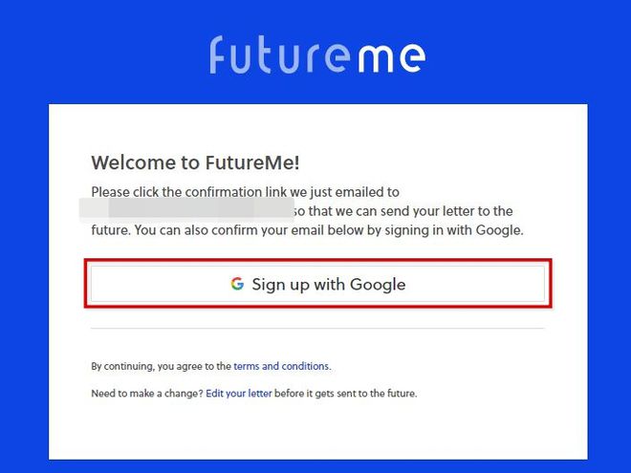Viewport: 631px width, 473px height.
Task: Click the 'Need to make a change?' text
Action: (x=147, y=393)
